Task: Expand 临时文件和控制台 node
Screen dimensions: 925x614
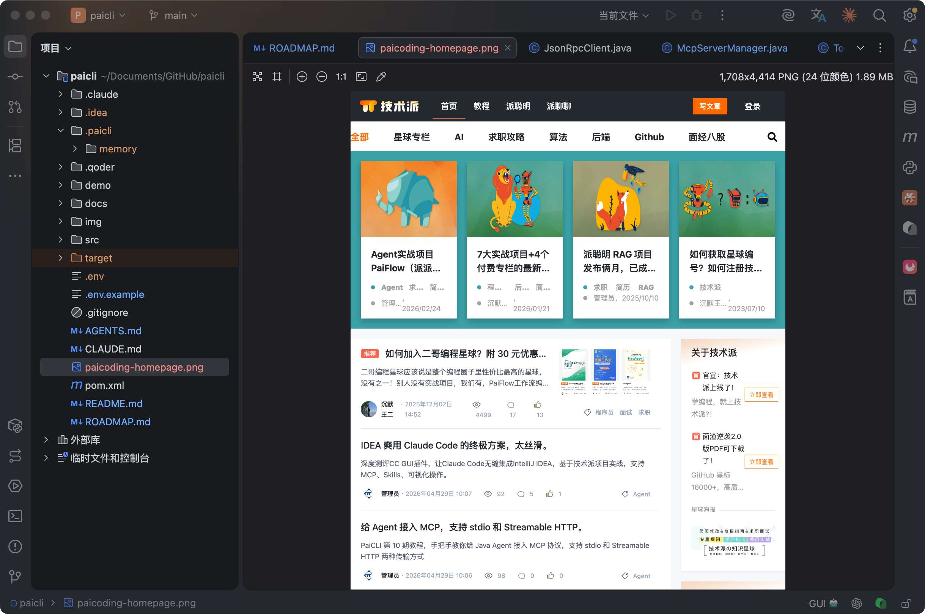Action: (x=46, y=458)
